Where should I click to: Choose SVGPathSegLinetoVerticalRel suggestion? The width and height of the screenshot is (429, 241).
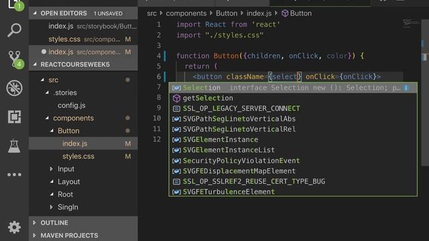point(293,129)
